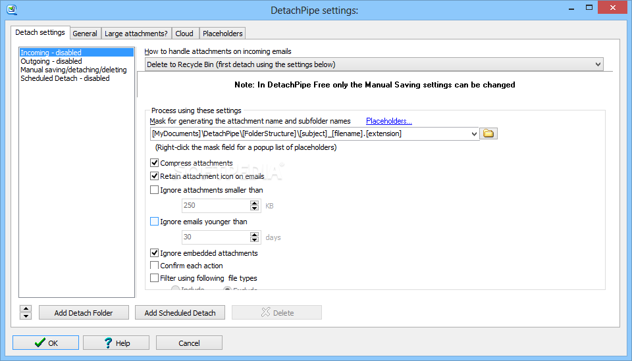This screenshot has height=361, width=632.
Task: Increase the KB size spinner value
Action: (x=254, y=203)
